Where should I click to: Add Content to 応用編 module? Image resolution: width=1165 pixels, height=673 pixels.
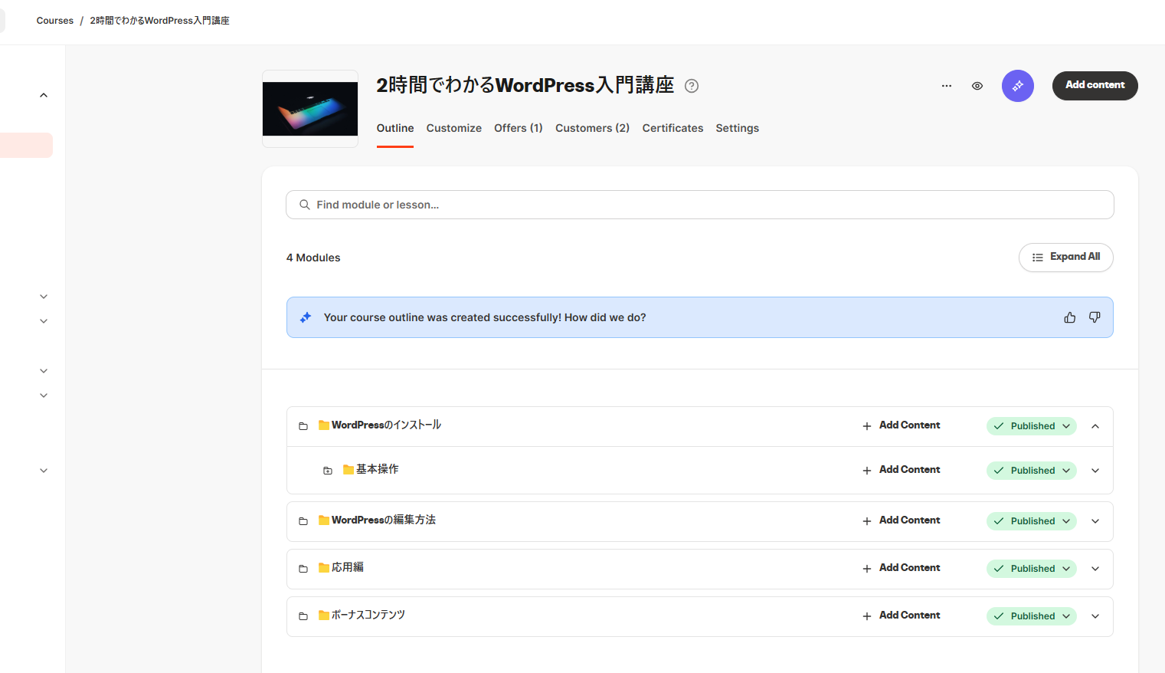coord(902,568)
